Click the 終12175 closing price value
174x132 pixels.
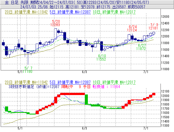pyautogui.click(x=103, y=7)
